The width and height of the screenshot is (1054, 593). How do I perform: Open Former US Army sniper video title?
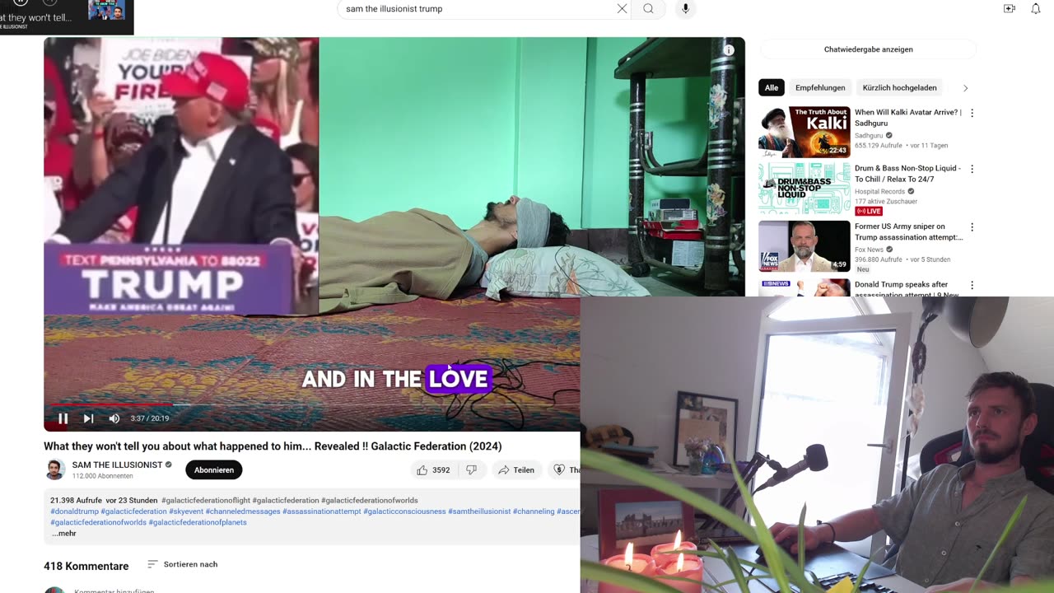pos(908,231)
